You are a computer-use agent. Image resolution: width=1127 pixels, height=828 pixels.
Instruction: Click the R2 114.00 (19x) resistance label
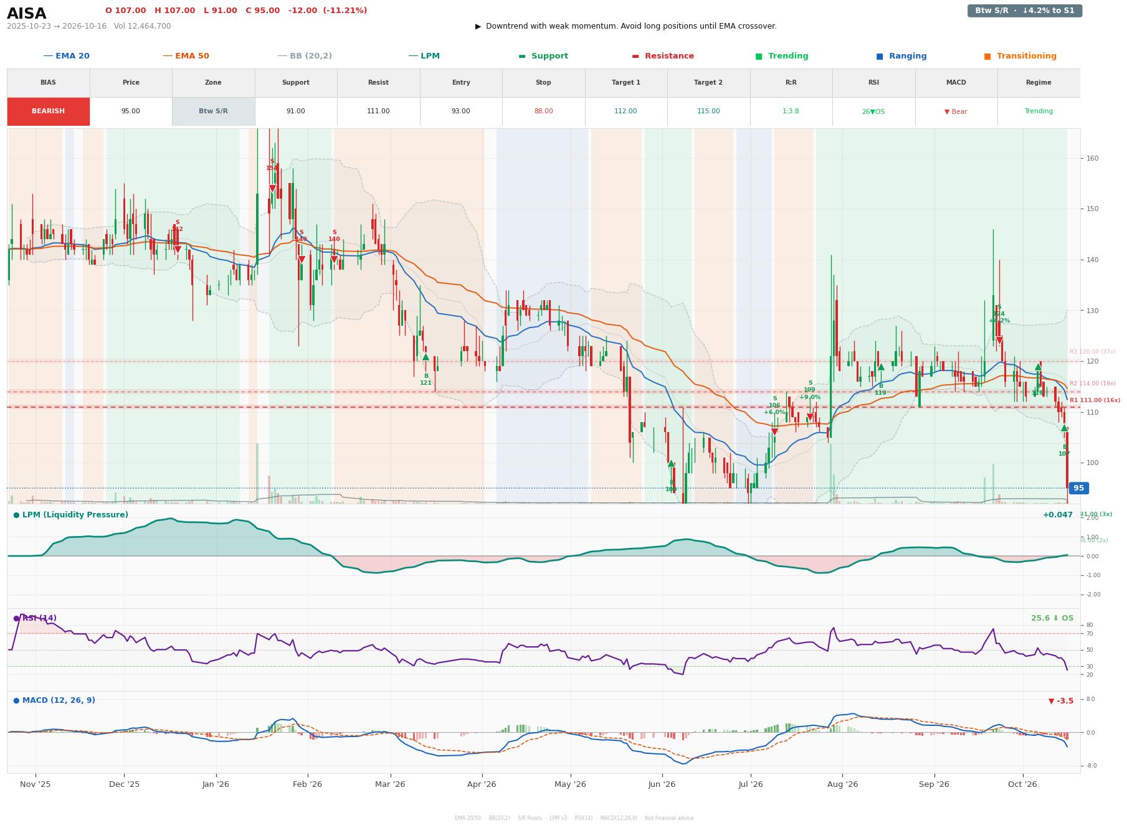coord(1092,383)
